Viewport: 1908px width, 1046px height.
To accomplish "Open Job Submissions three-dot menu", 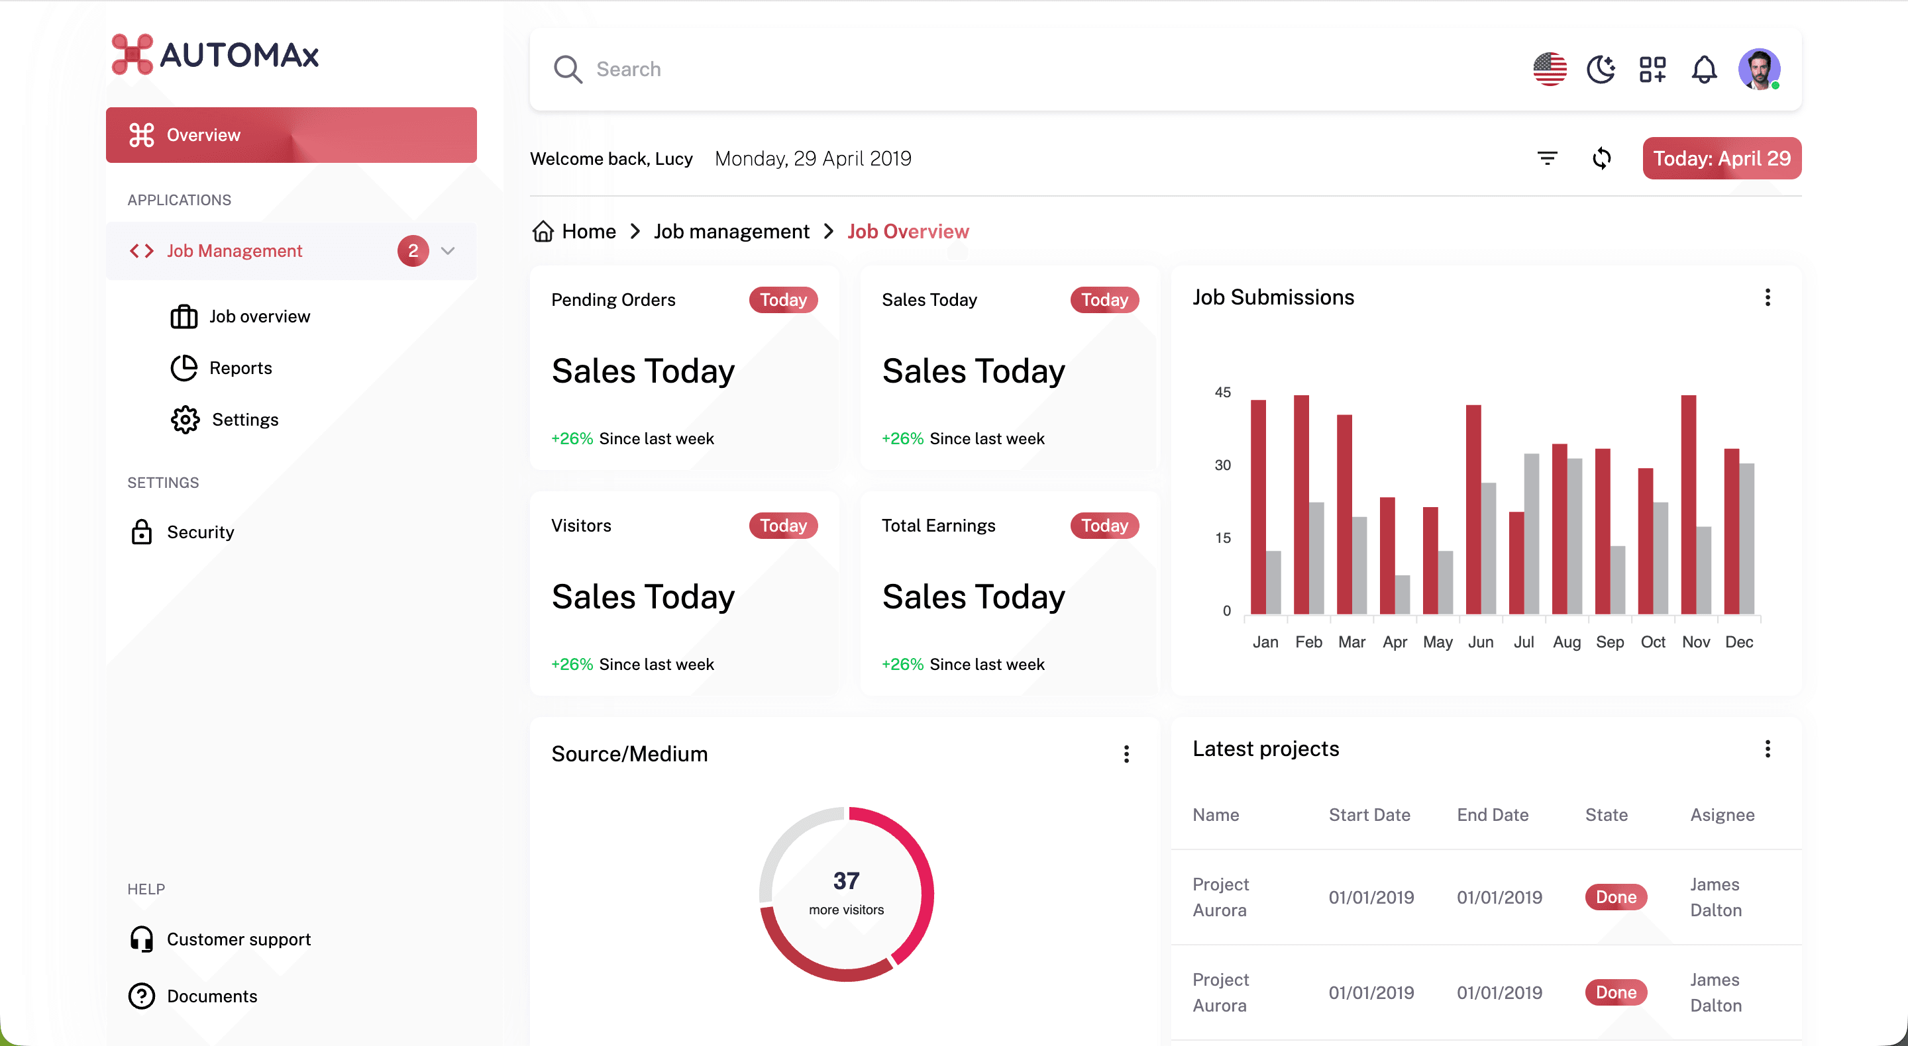I will (x=1768, y=298).
